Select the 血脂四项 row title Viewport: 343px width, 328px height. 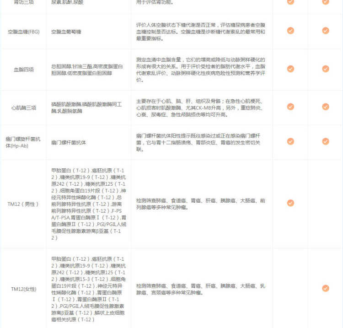coord(23,70)
